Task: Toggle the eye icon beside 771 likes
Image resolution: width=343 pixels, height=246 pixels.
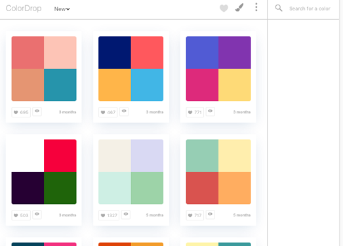Action: click(x=211, y=112)
